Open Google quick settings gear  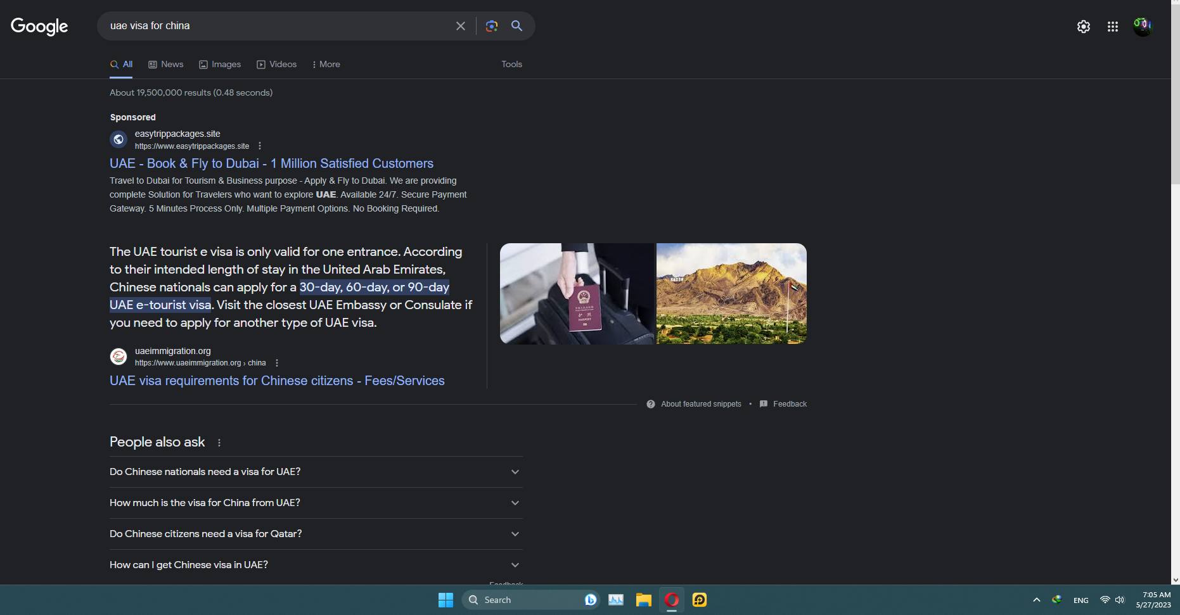click(1083, 27)
